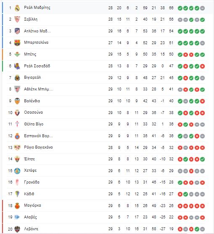Image resolution: width=214 pixels, height=234 pixels.
Task: Click Real Madrid's grey draw form indicator
Action: pos(202,8)
